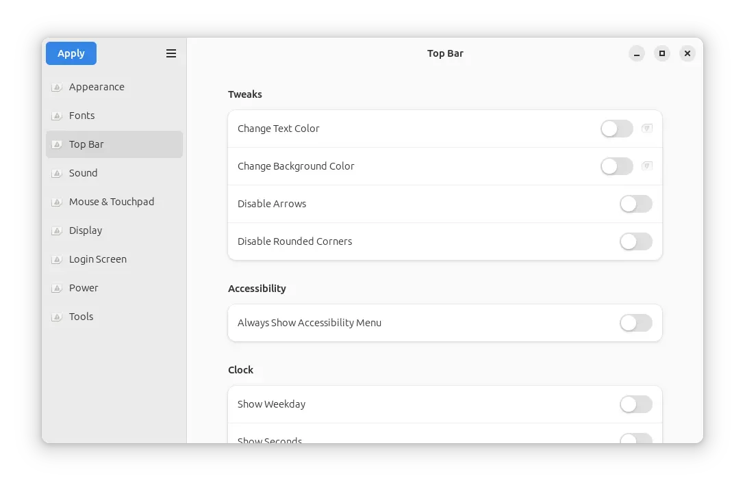Click the Power sidebar icon
Screen dimensions: 745x489
[x=56, y=288]
